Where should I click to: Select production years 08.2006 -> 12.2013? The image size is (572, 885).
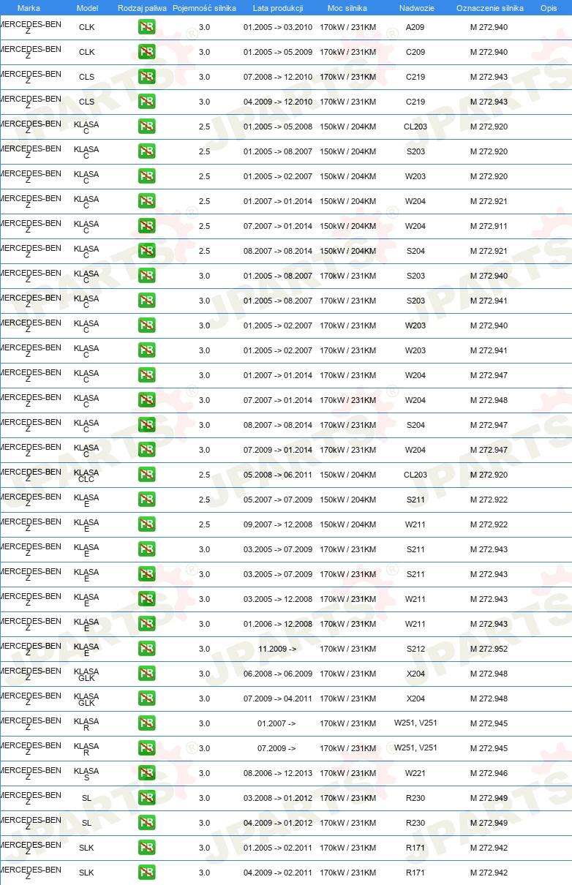pos(278,774)
